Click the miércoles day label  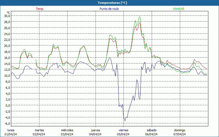67,130
